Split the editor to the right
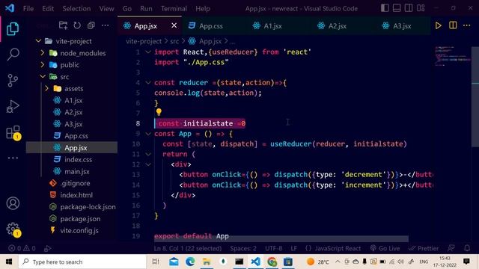 [x=453, y=25]
